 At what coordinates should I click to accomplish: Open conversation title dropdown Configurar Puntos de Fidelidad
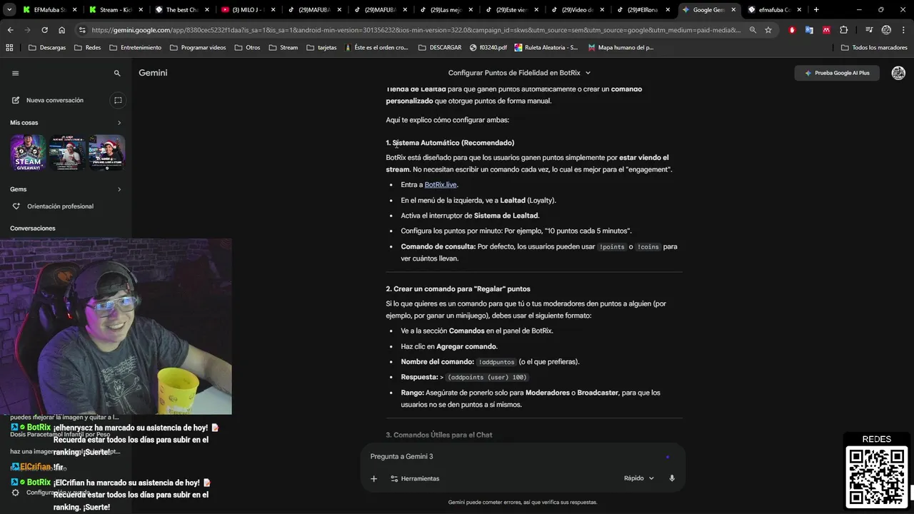click(519, 73)
